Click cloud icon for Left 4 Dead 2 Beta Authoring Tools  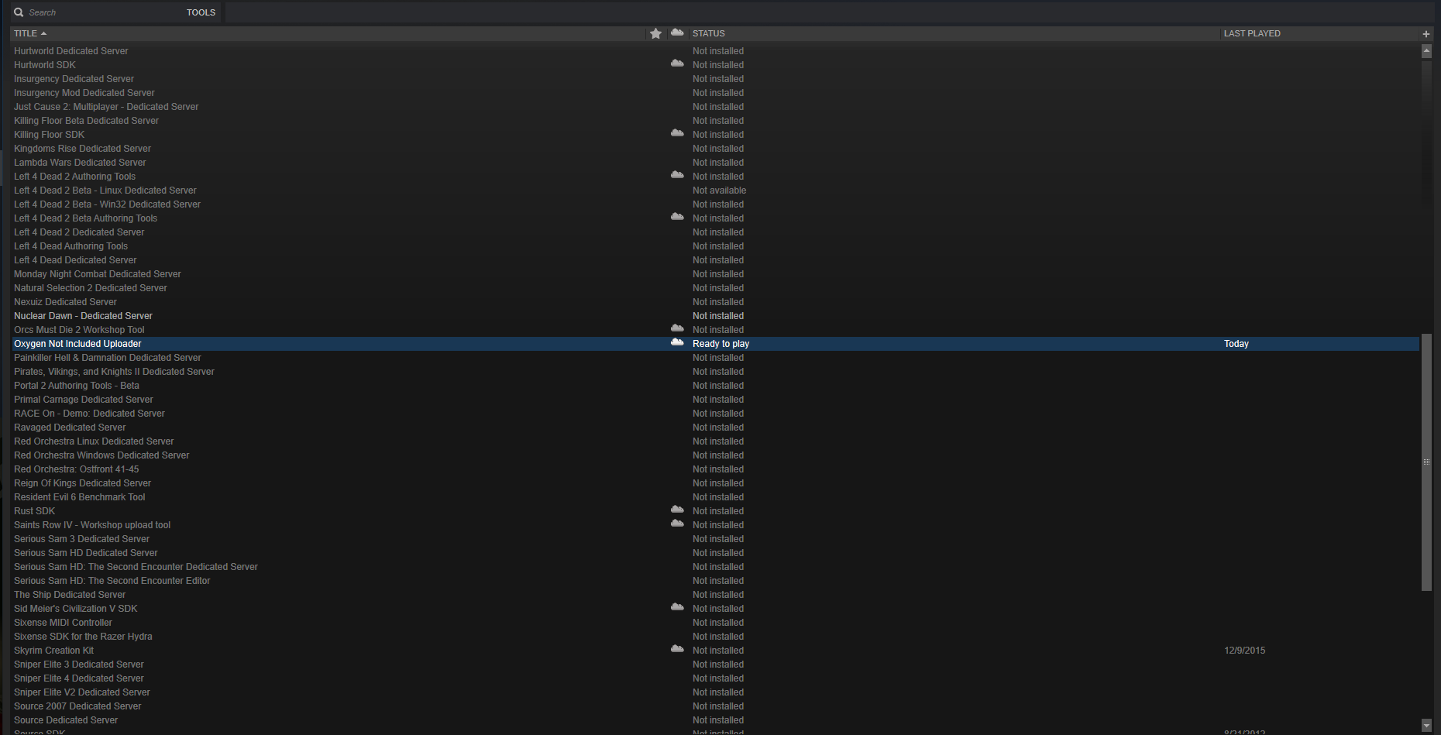(677, 217)
